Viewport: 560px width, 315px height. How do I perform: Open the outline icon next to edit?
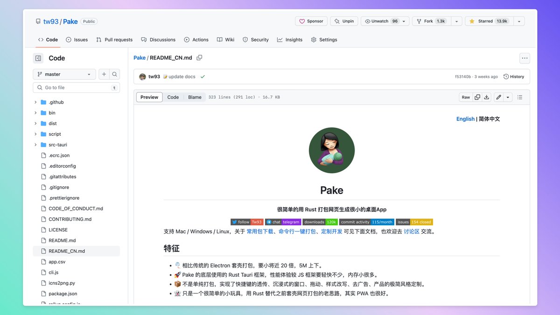(x=520, y=97)
